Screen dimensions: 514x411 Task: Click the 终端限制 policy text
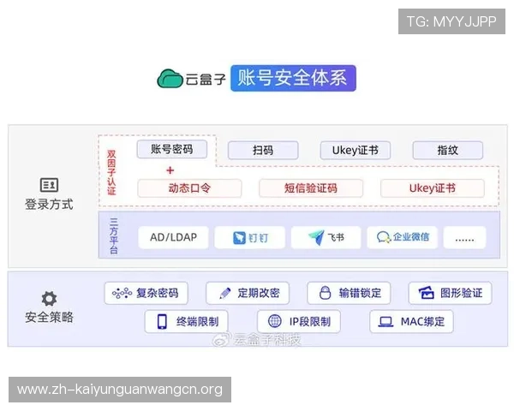197,322
